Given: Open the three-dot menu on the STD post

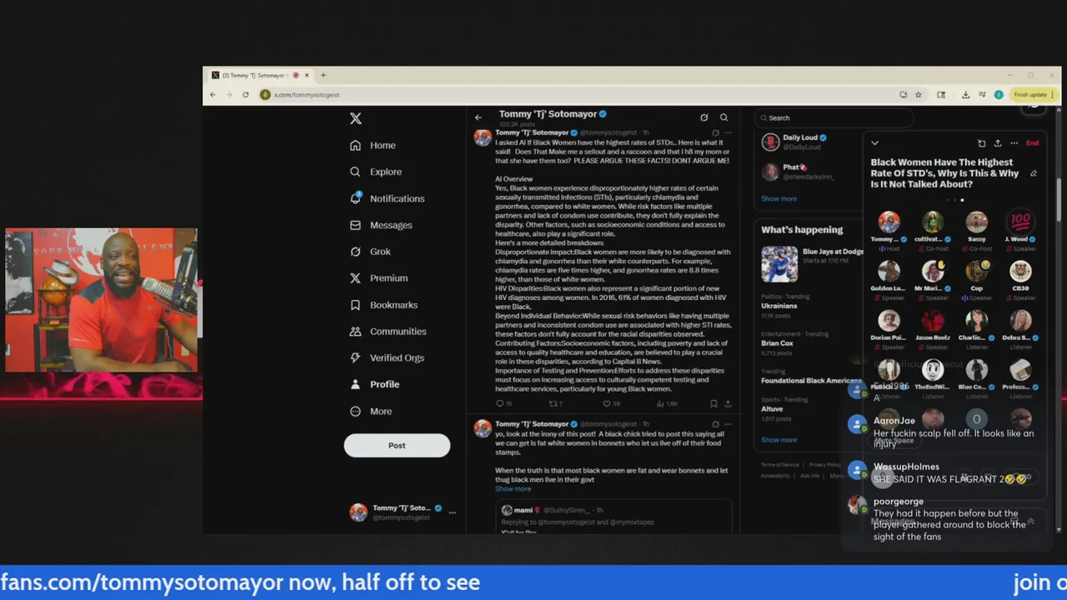Looking at the screenshot, I should click(728, 132).
